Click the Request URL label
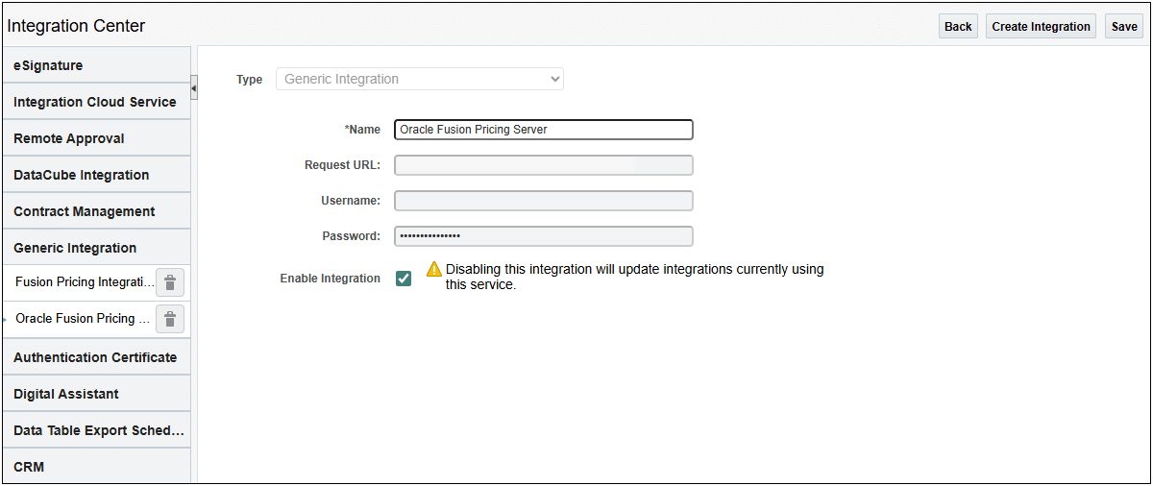Viewport: 1153px width, 486px height. coord(343,165)
